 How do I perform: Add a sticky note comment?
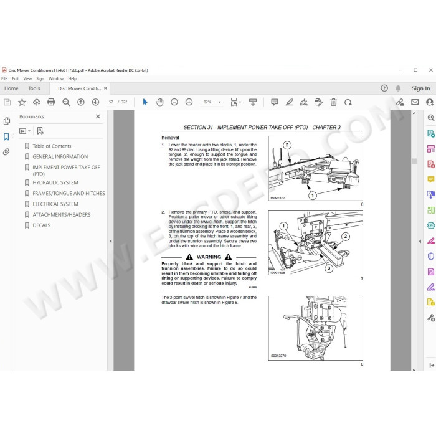(275, 102)
